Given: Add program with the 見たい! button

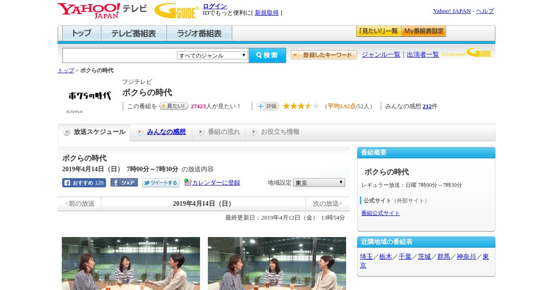Looking at the screenshot, I should click(x=174, y=106).
